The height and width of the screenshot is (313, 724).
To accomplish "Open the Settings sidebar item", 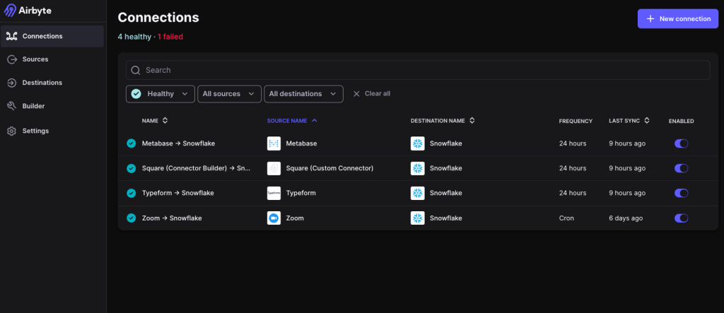I will click(52, 131).
